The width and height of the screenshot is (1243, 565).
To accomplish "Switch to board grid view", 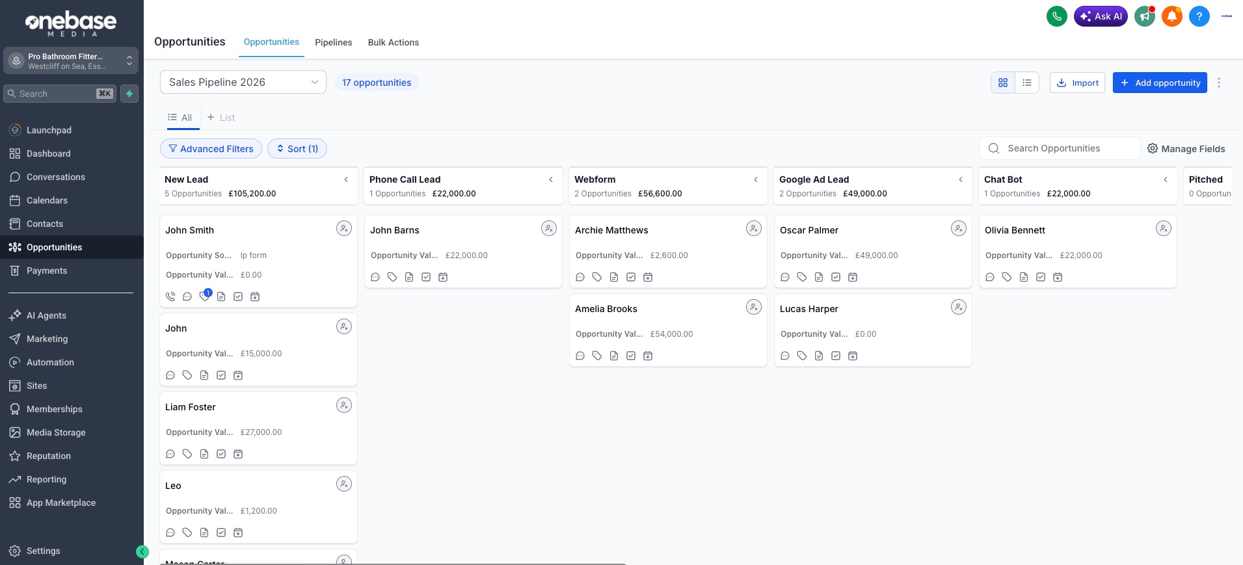I will tap(1003, 83).
